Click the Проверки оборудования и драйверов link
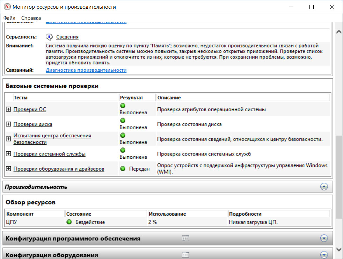 click(x=59, y=169)
